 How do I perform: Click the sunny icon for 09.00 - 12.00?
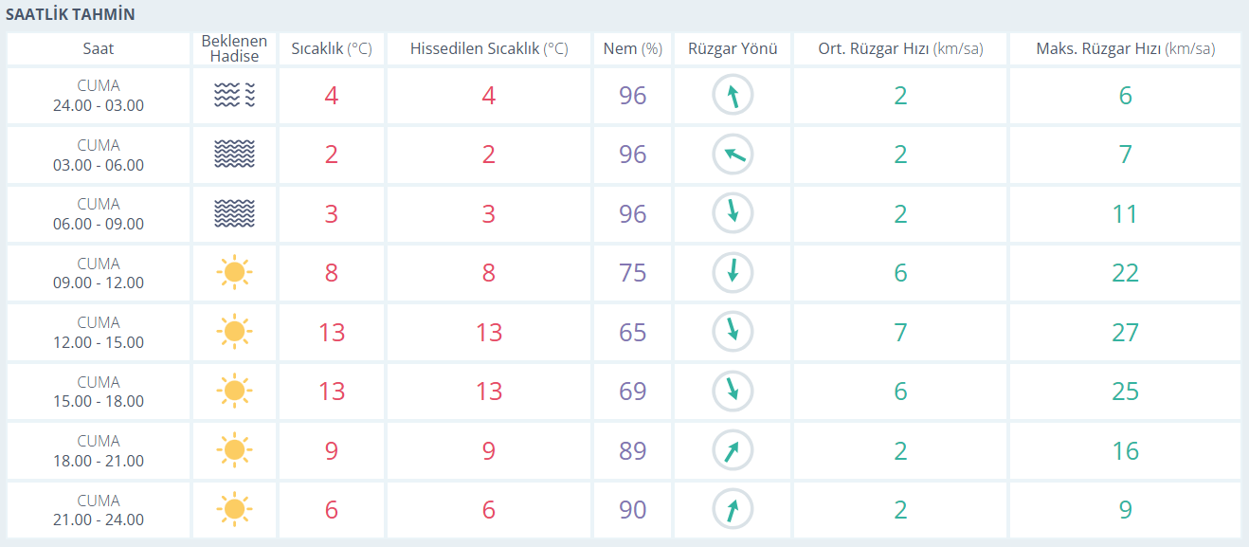(x=234, y=273)
